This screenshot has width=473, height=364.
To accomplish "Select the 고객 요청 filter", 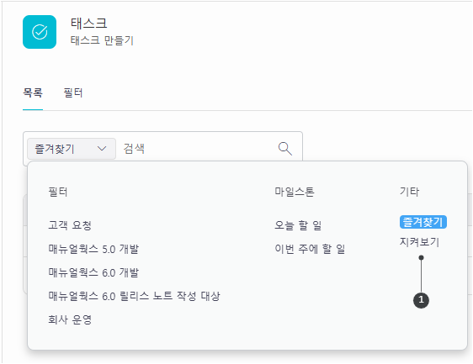I will click(x=70, y=225).
